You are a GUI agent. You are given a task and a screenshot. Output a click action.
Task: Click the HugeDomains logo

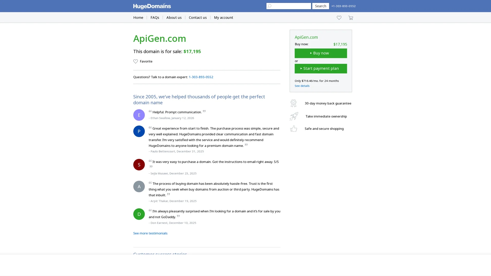tap(152, 6)
